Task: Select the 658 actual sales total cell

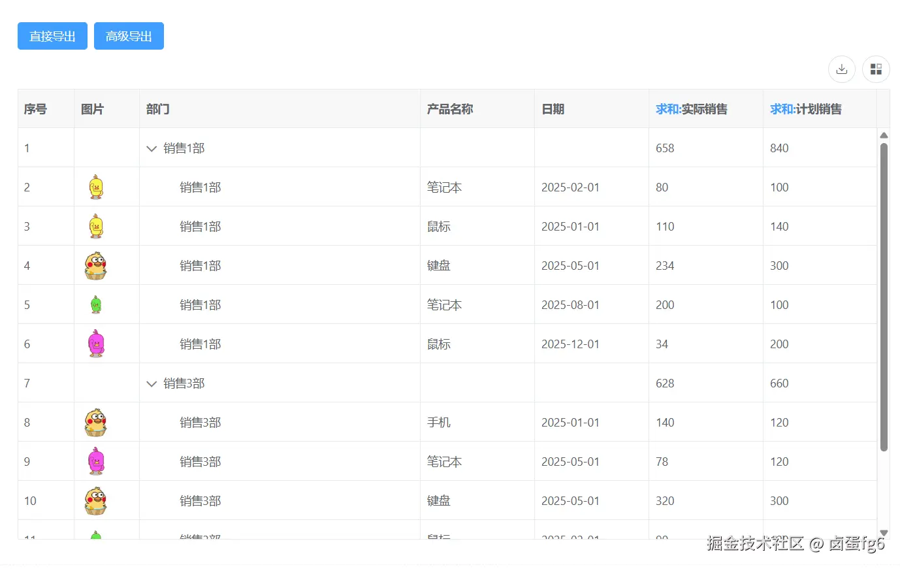Action: click(706, 148)
